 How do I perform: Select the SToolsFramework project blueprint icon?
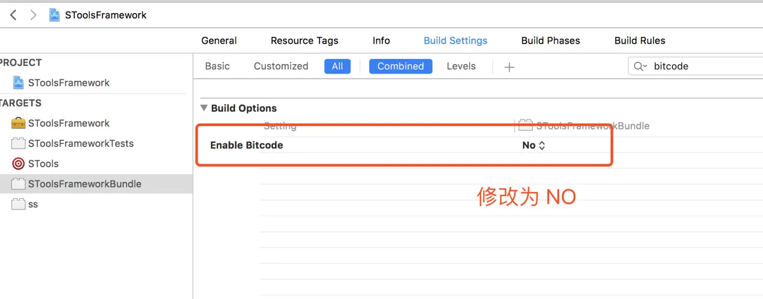pos(19,83)
